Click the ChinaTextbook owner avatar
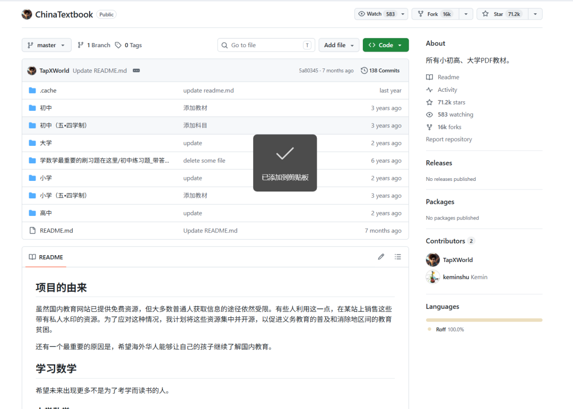This screenshot has width=573, height=409. click(x=27, y=14)
